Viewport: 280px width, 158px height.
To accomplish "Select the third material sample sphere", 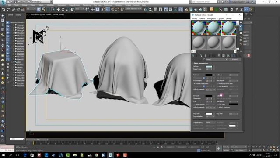I will (228, 28).
